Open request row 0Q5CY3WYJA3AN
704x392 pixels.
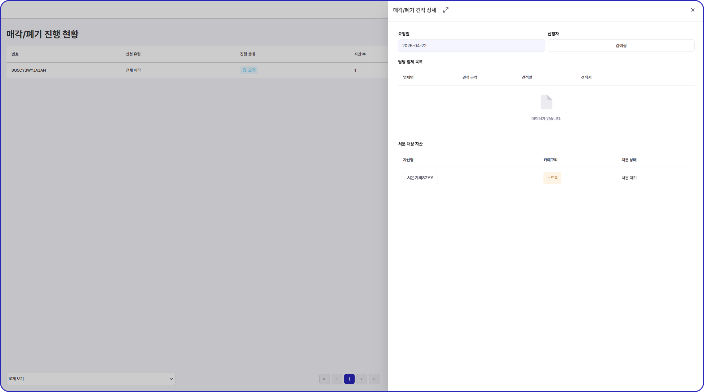pyautogui.click(x=29, y=70)
